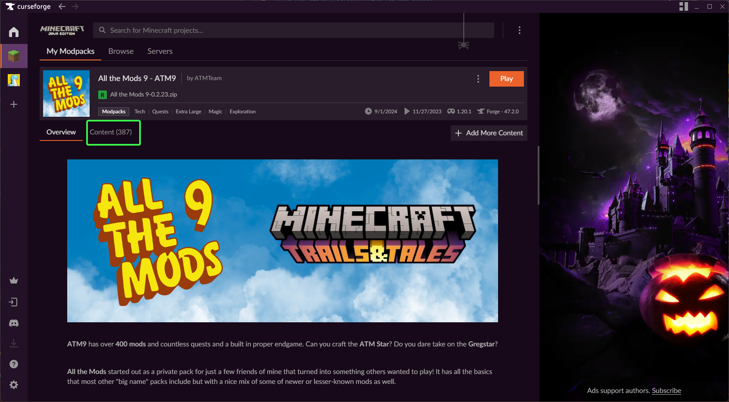Click the Exploration category tag
The height and width of the screenshot is (402, 729).
[243, 112]
